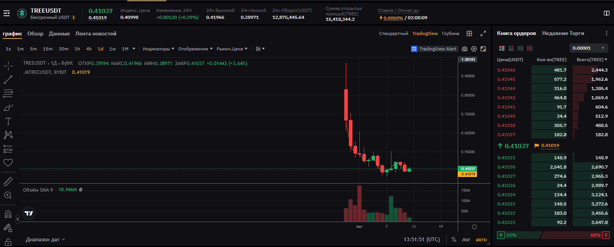Click funding rate 0.0050% link
Screen dimensions: 614x247
pyautogui.click(x=393, y=18)
